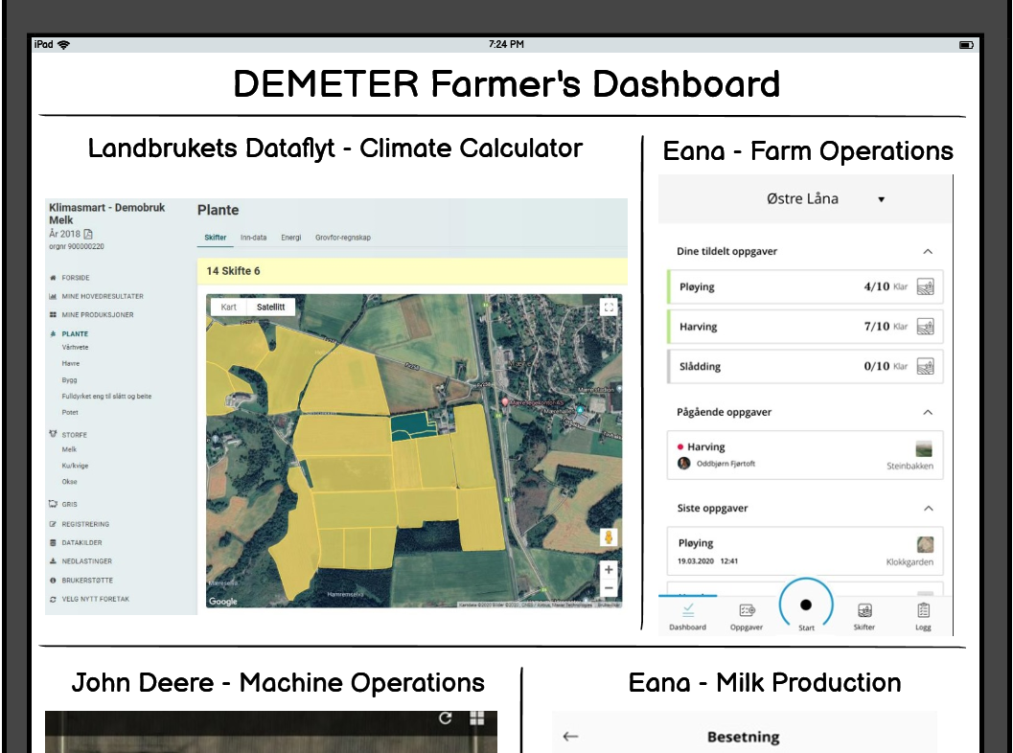Open Fulldyrket eng til slått og beite
Screen dimensions: 1013x753
coord(106,396)
